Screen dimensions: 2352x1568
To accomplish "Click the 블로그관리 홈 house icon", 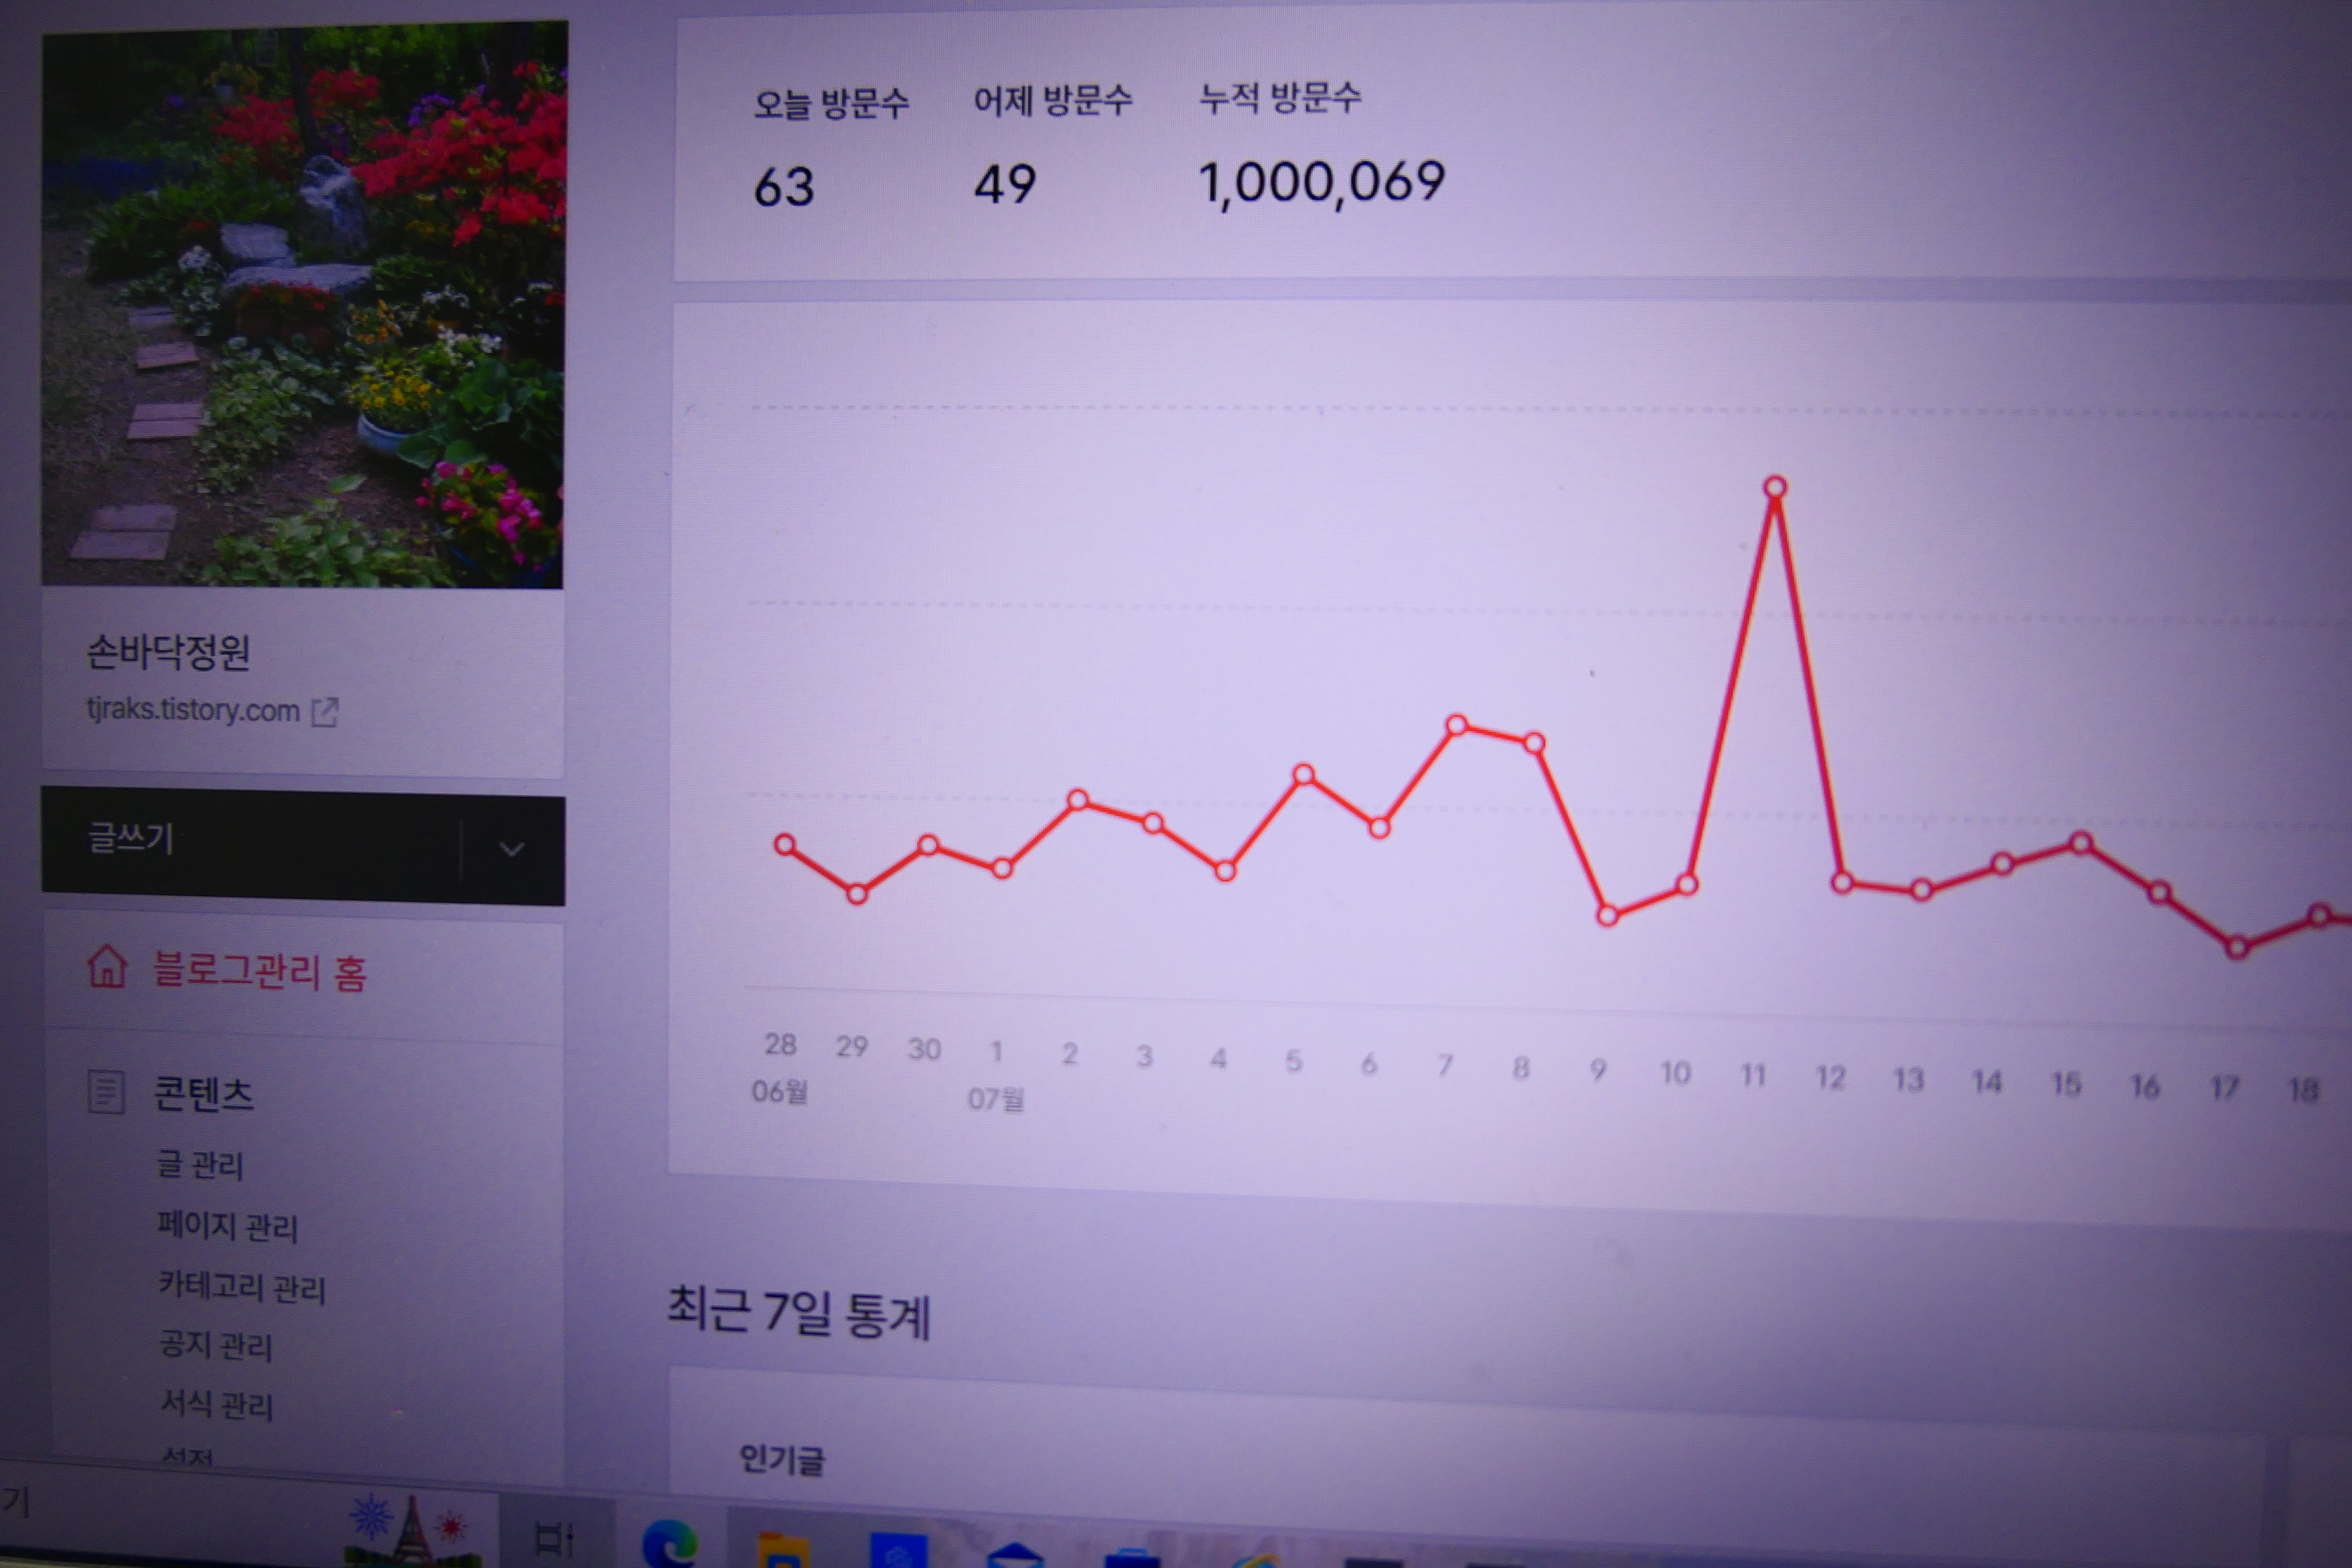I will (x=106, y=967).
